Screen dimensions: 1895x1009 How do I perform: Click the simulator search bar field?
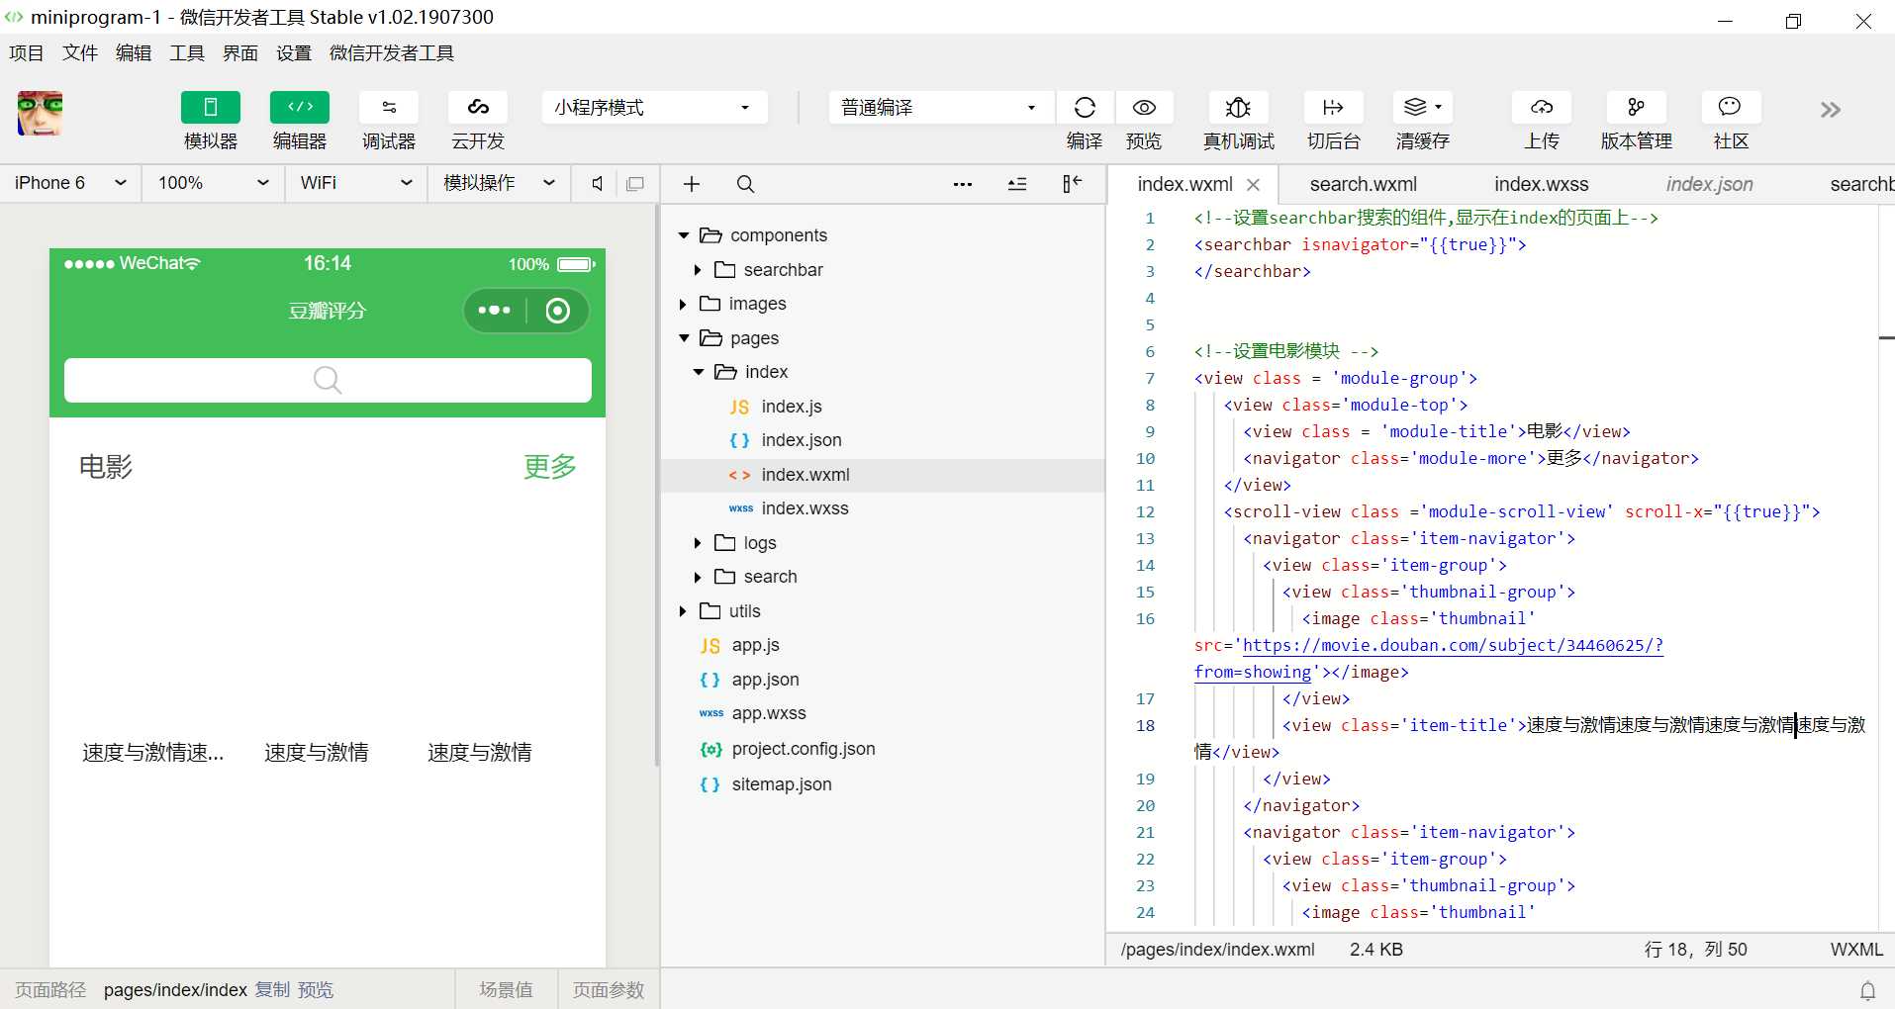tap(328, 380)
